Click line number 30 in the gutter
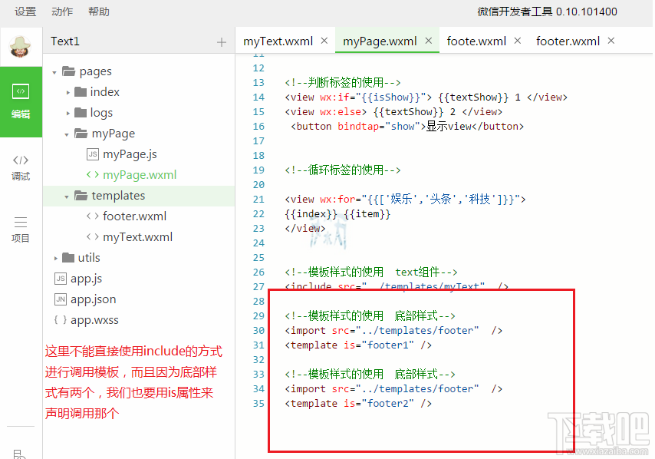 coord(258,330)
